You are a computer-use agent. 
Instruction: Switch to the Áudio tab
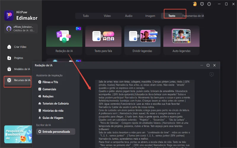129,16
